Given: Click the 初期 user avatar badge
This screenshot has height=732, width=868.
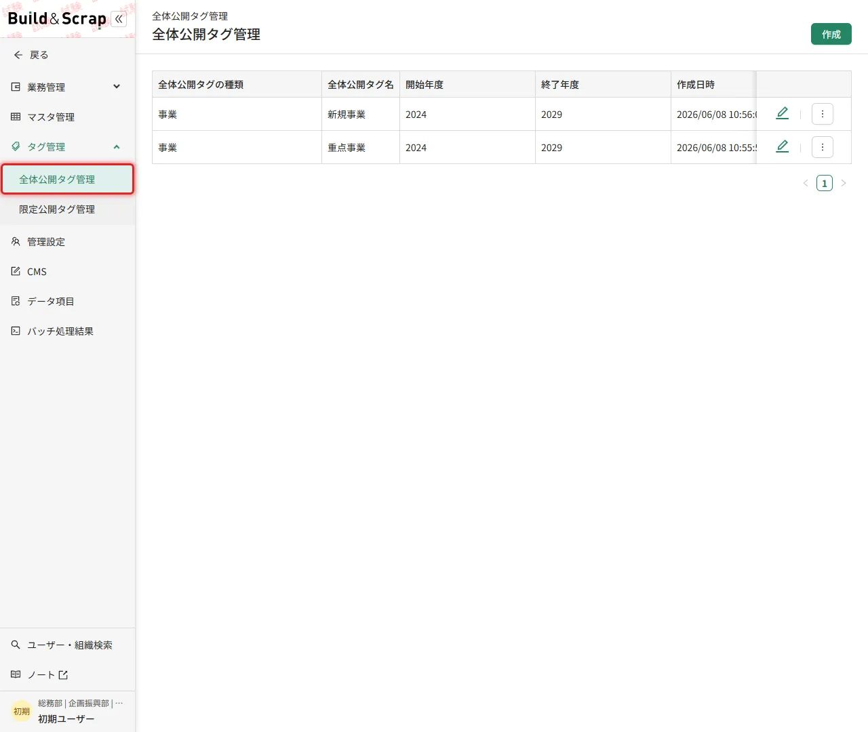Looking at the screenshot, I should (x=22, y=711).
